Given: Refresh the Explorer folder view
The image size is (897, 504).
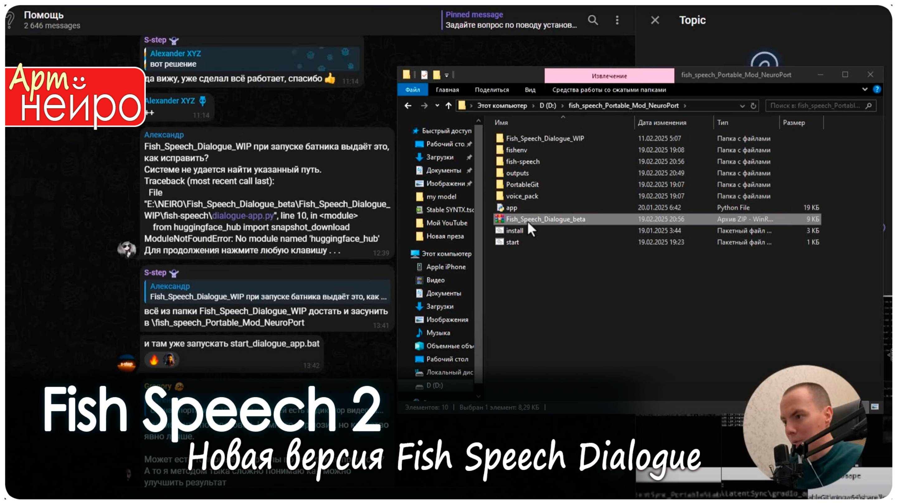Looking at the screenshot, I should pyautogui.click(x=753, y=106).
